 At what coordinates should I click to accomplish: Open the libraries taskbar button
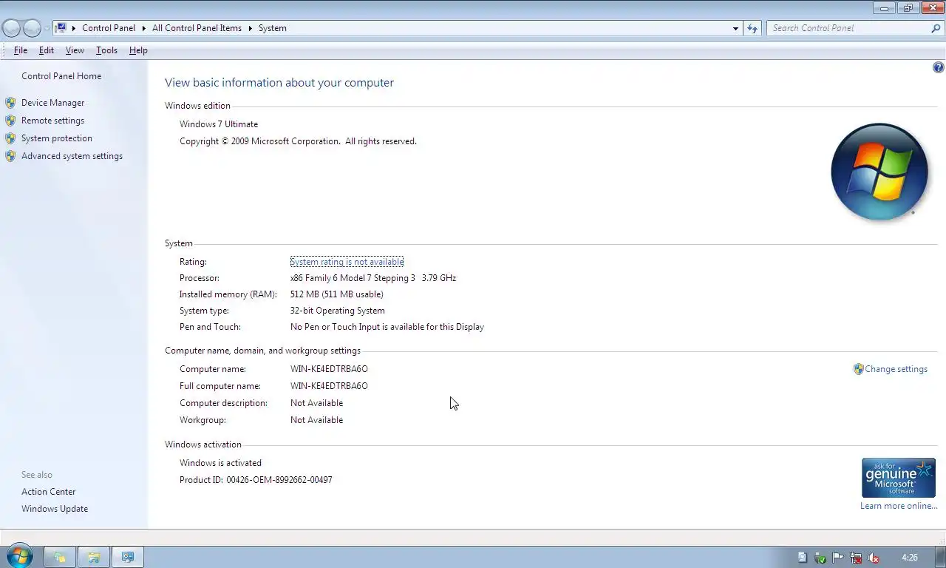59,557
